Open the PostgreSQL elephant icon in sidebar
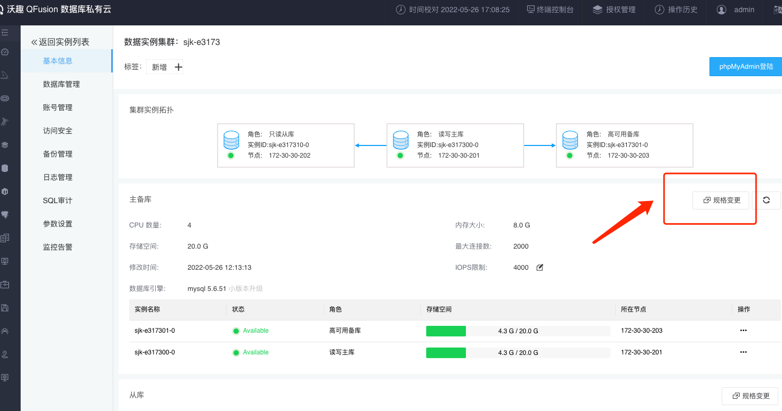782x411 pixels. 5,215
